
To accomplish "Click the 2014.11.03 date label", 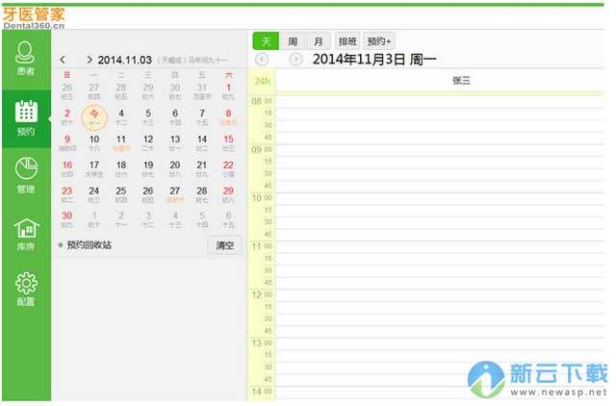I will (x=124, y=60).
